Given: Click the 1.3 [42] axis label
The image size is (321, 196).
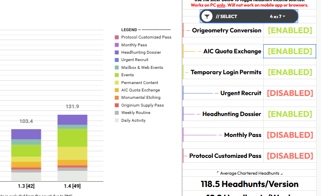Looking at the screenshot, I should pos(26,186).
